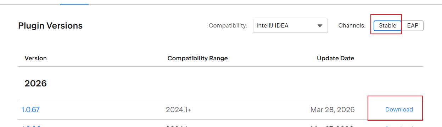This screenshot has width=442, height=127.
Task: Click the cut-off date in the second row
Action: tap(332, 126)
